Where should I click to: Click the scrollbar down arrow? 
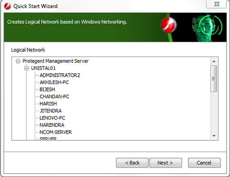[x=214, y=136]
